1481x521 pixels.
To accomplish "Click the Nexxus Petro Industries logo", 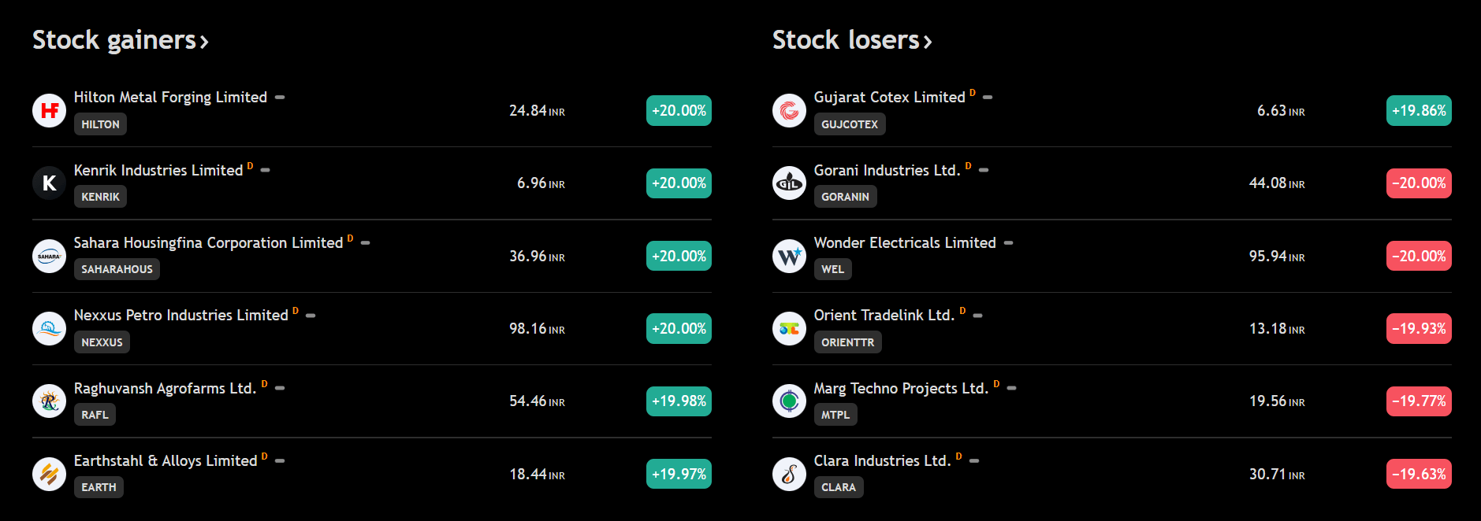I will point(49,328).
